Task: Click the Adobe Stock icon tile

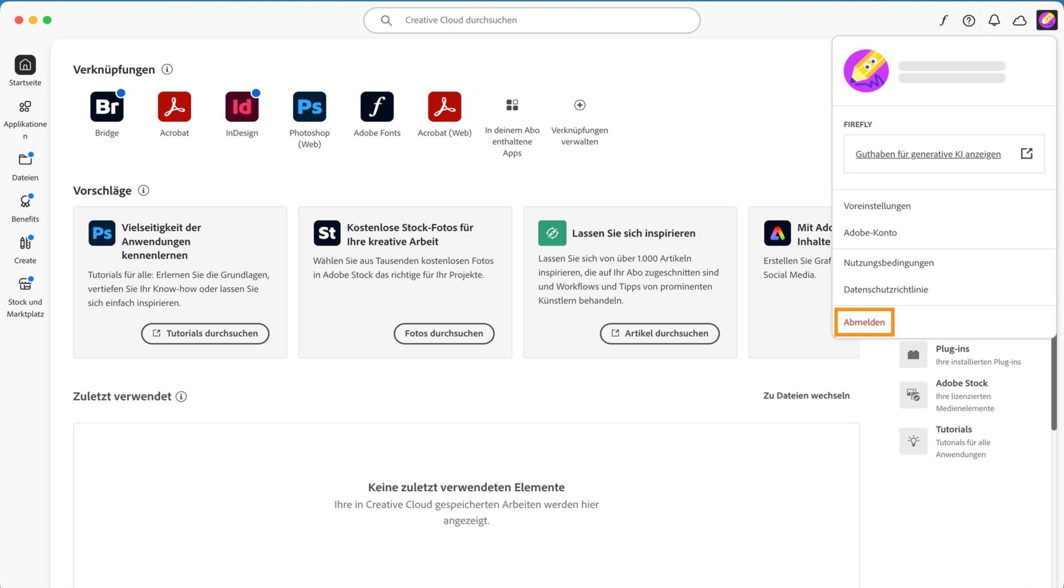Action: click(913, 395)
